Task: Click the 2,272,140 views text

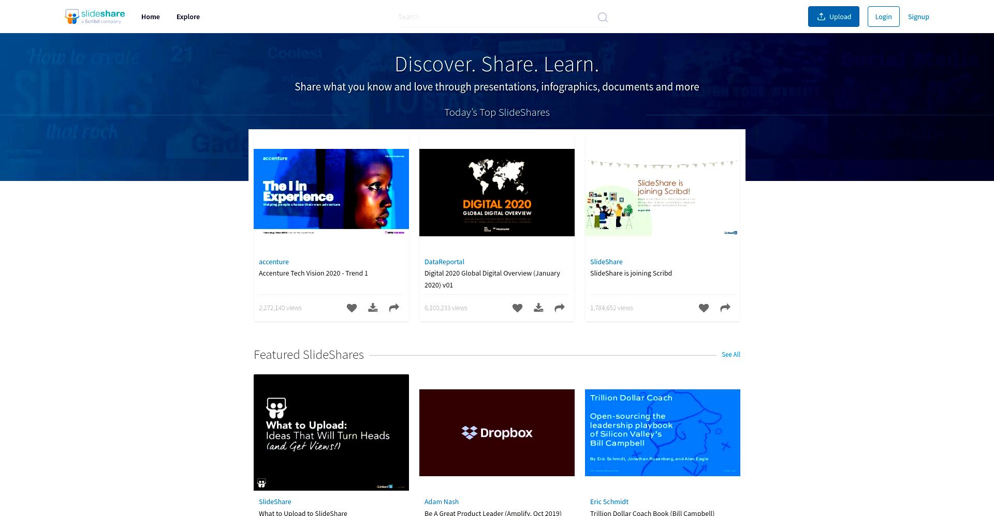Action: tap(280, 308)
